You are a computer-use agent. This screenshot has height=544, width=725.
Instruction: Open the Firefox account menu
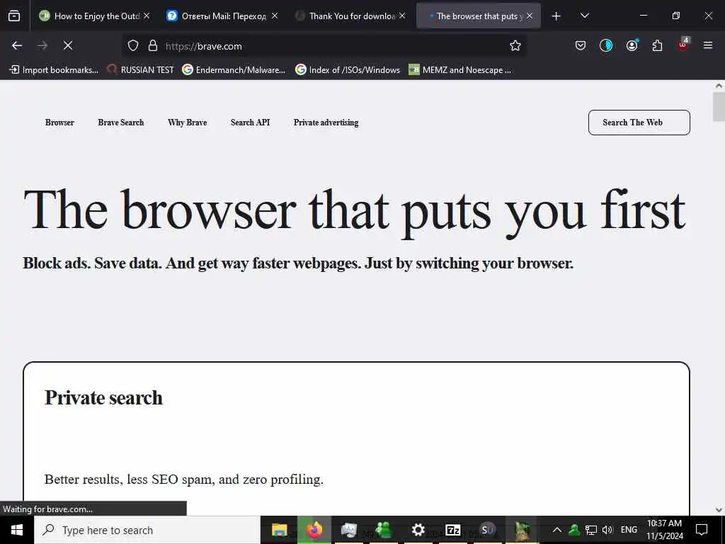tap(632, 45)
